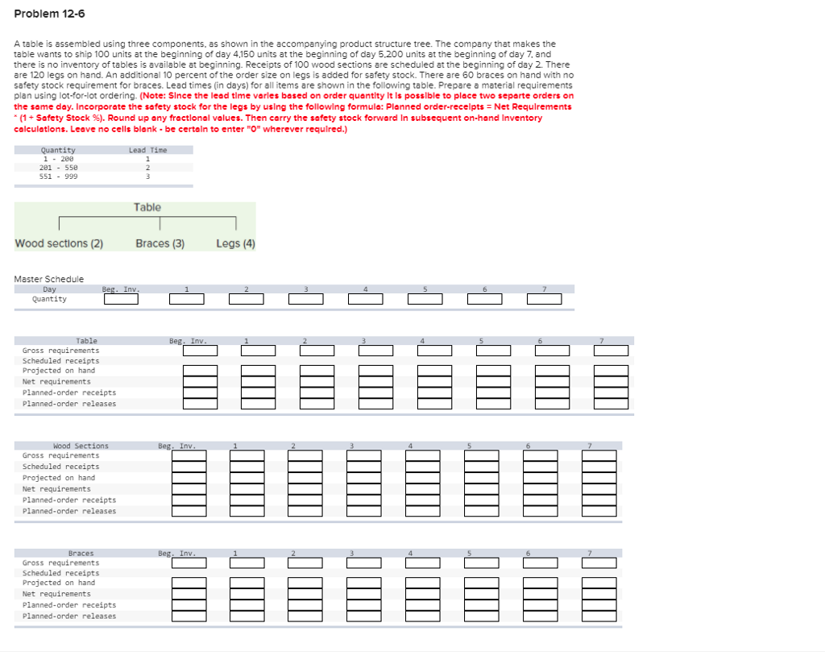Select Master Schedule quantity field for day 4

(x=366, y=299)
